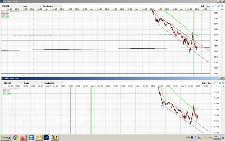225x141 pixels.
Task: Click the 1.3400 price label on GBP/USD axis
Action: click(x=217, y=103)
